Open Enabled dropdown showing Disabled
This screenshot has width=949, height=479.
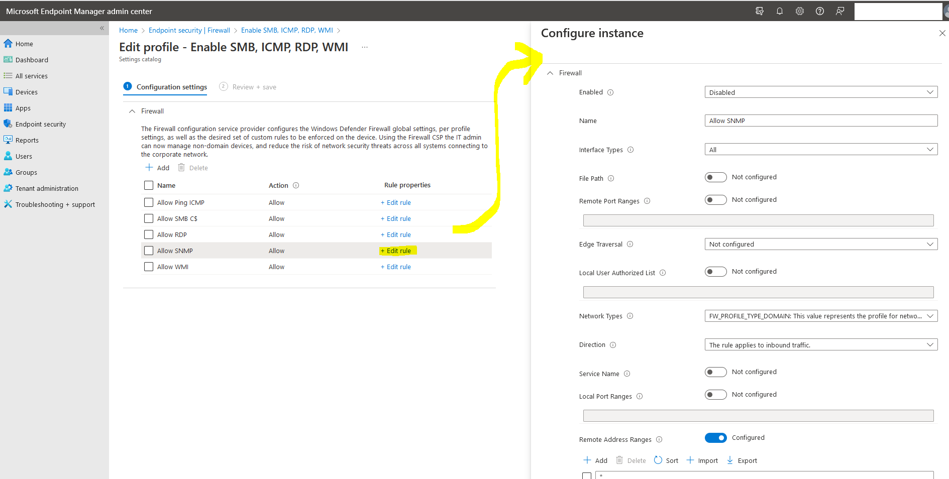tap(821, 92)
